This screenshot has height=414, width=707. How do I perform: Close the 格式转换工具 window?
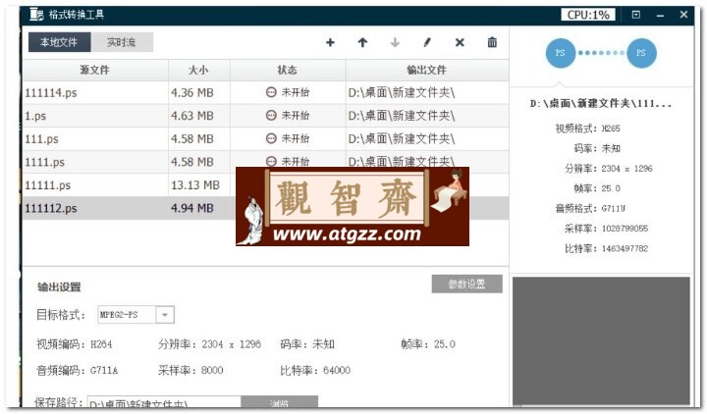pyautogui.click(x=683, y=15)
